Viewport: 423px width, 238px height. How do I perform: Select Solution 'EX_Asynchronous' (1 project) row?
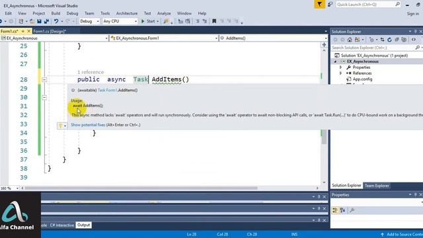pos(374,56)
